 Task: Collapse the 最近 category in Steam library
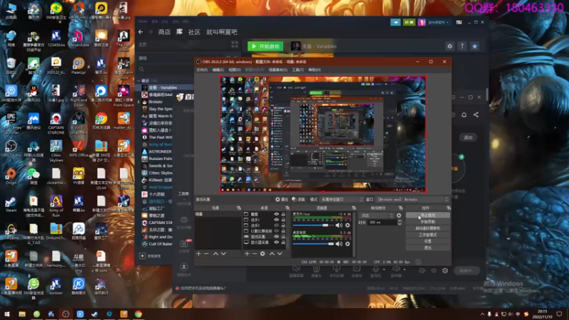coord(139,80)
